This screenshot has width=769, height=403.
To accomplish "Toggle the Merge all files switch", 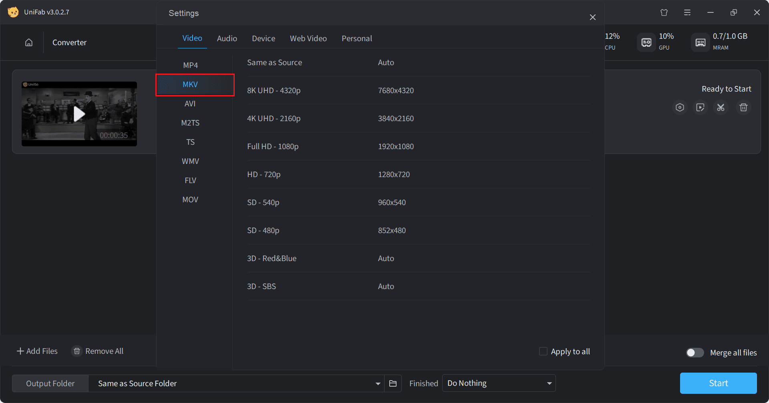I will [x=695, y=353].
